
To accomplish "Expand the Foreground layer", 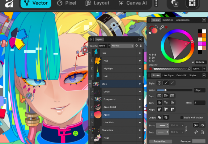I will pyautogui.click(x=92, y=99).
